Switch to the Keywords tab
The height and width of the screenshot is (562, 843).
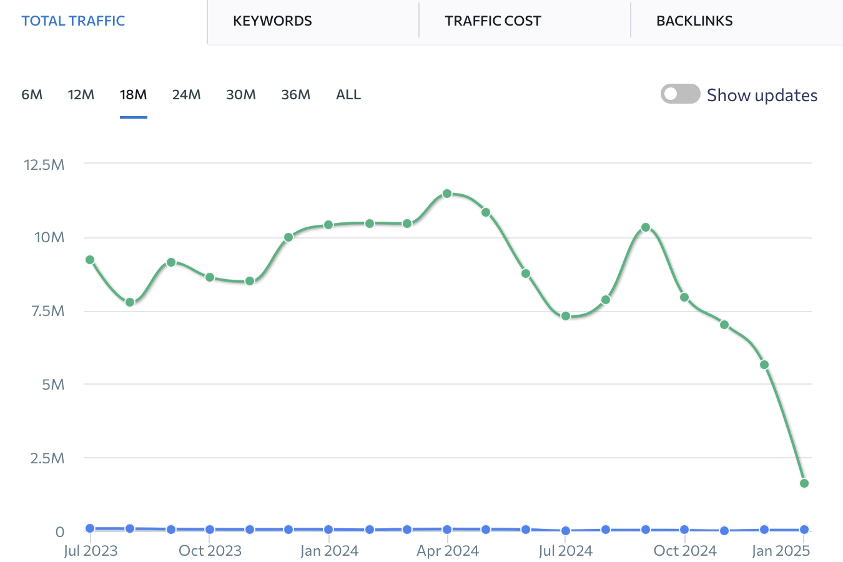[x=272, y=21]
